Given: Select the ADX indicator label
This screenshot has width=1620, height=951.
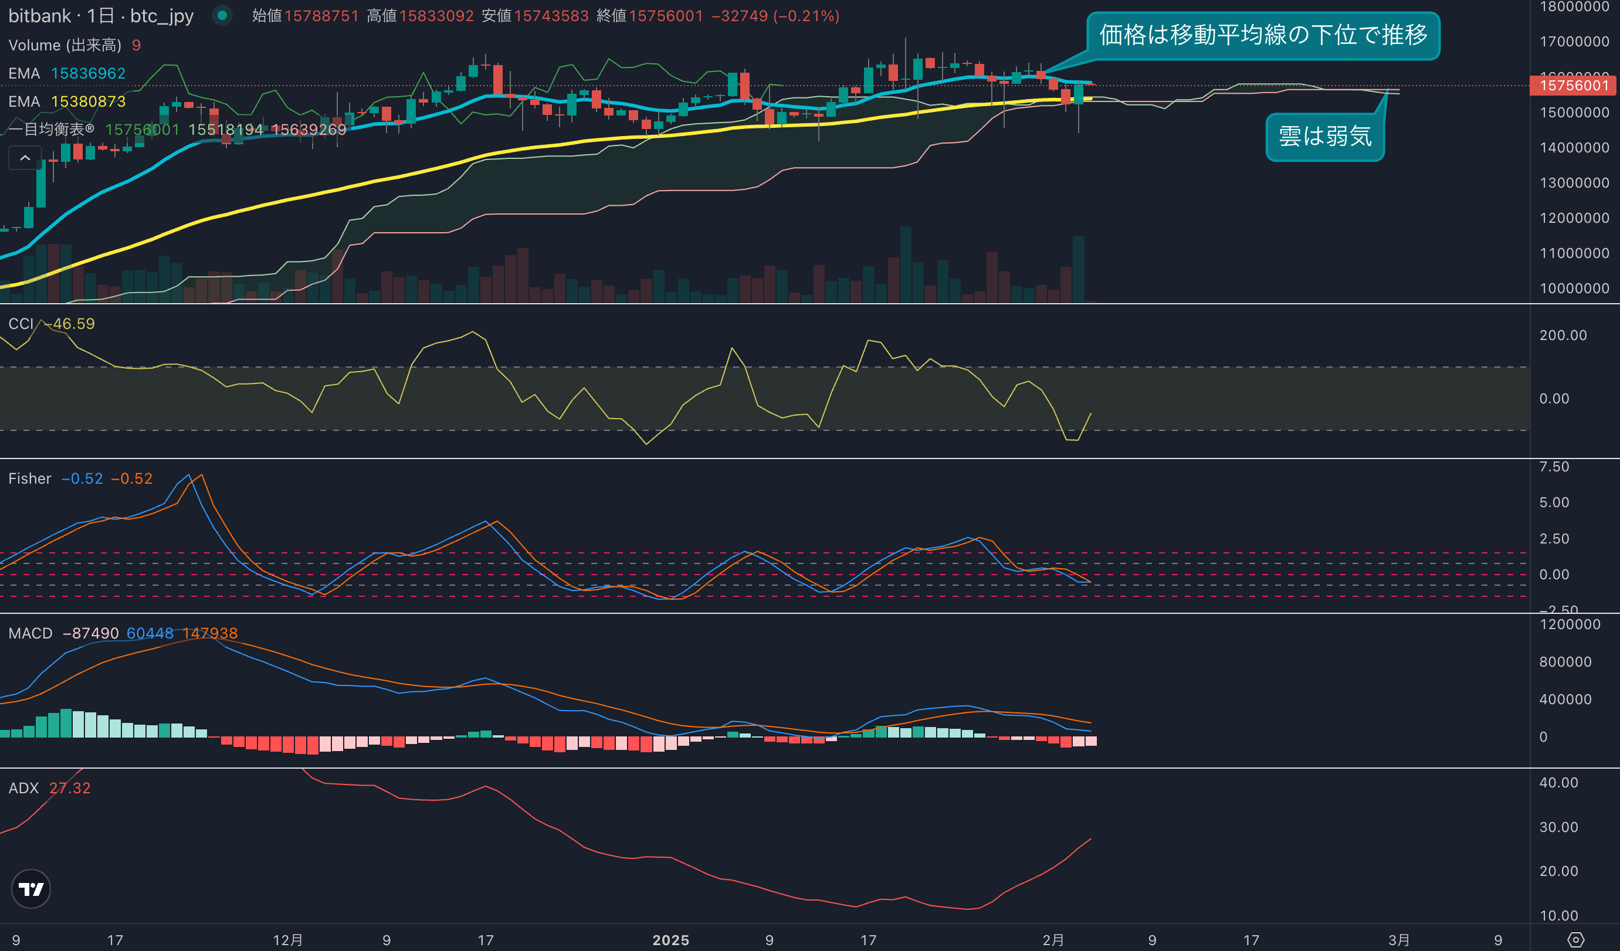Looking at the screenshot, I should click(x=24, y=788).
